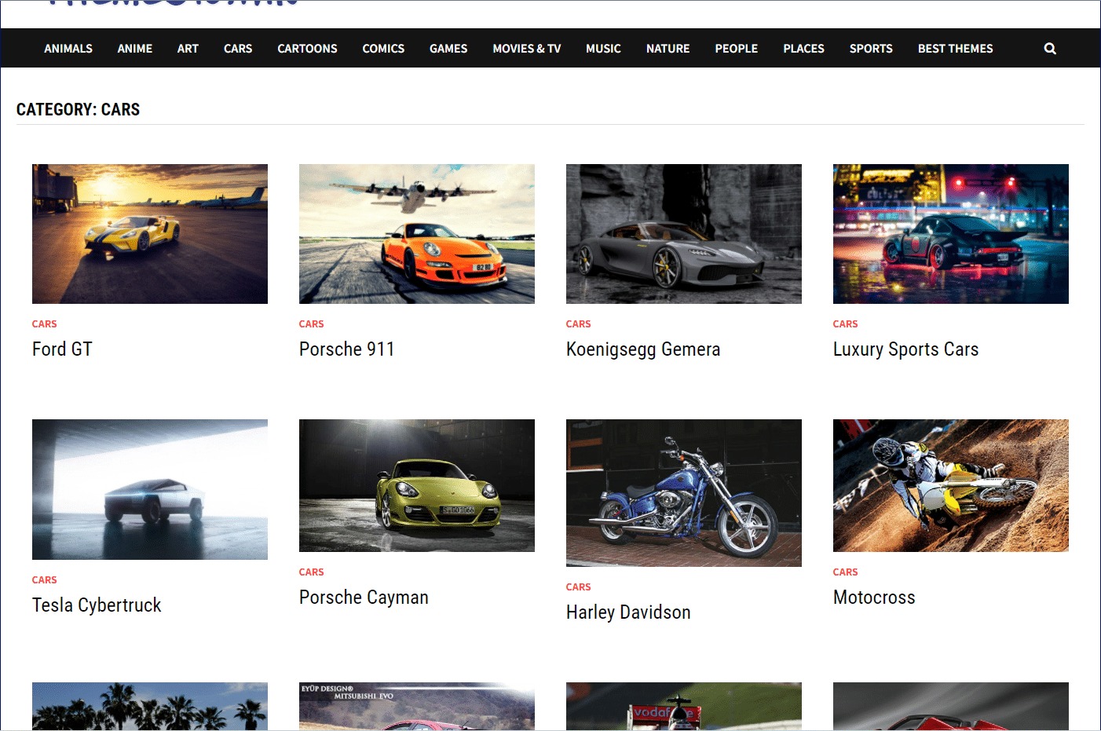
Task: Click the Cars tag above Harley Davidson
Action: coord(578,587)
